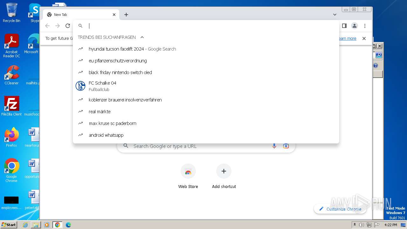Open CCleaner desktop icon

pos(11,75)
